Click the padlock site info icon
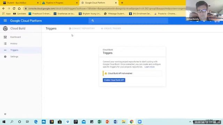223x125 pixels. (26, 8)
